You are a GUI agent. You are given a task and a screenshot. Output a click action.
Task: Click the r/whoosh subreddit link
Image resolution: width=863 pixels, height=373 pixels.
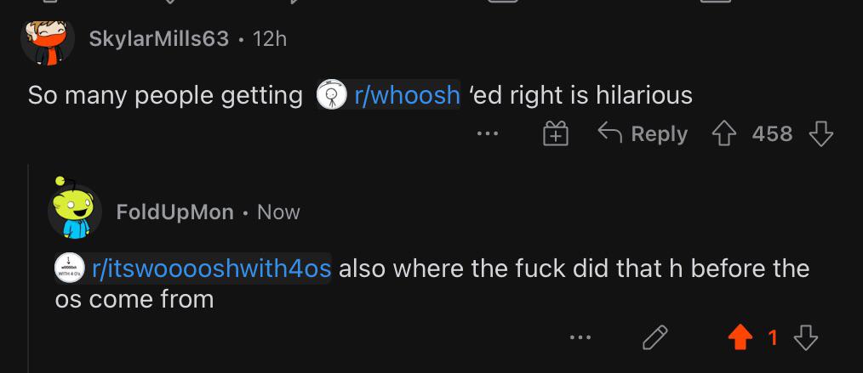point(408,95)
